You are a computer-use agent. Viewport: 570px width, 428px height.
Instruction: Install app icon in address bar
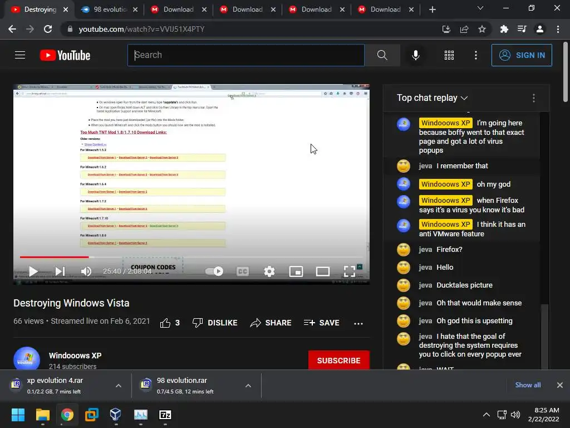(x=446, y=29)
